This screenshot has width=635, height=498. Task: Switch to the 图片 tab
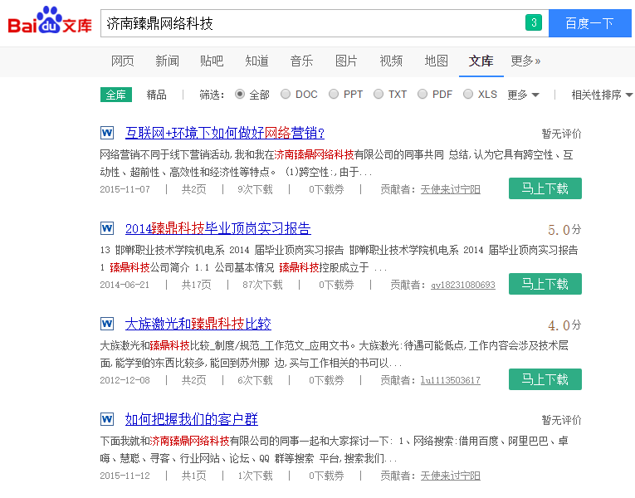coord(346,61)
